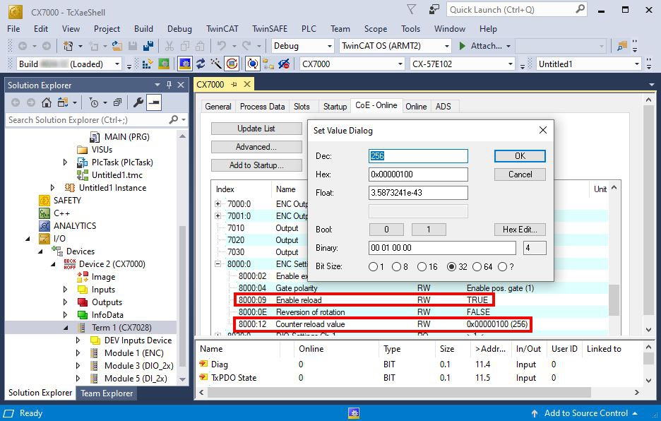Click the Bool 1 button
This screenshot has width=661, height=421.
[x=428, y=230]
